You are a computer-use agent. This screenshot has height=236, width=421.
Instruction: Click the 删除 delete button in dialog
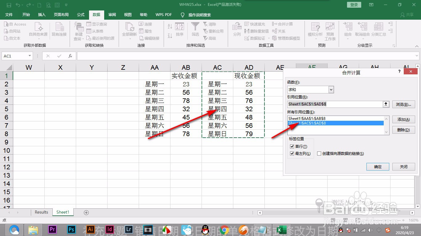pyautogui.click(x=404, y=130)
